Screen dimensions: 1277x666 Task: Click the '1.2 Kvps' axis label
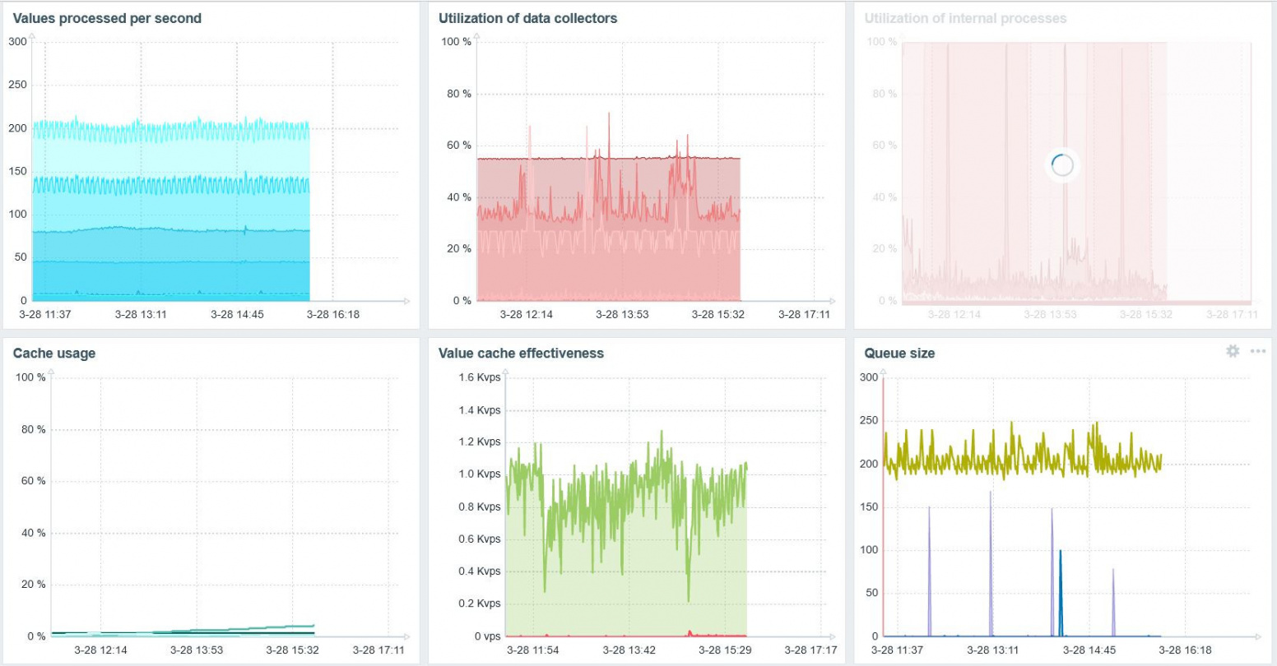pos(479,442)
